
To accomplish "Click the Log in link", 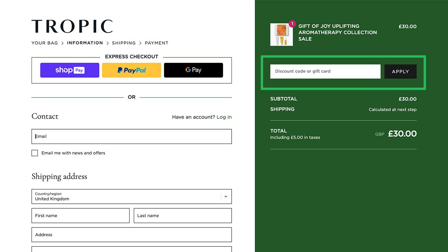I will click(224, 117).
